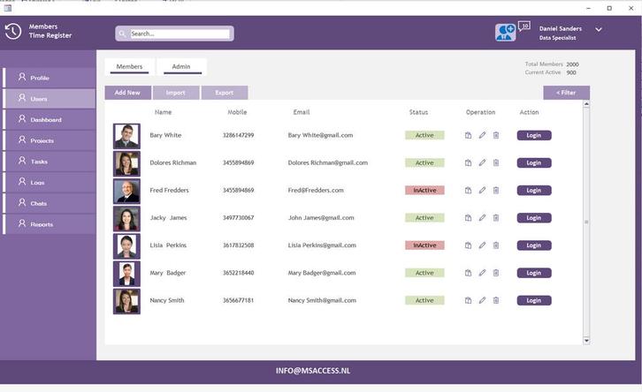
Task: Click the trash icon for Nancy Smith
Action: (x=496, y=300)
